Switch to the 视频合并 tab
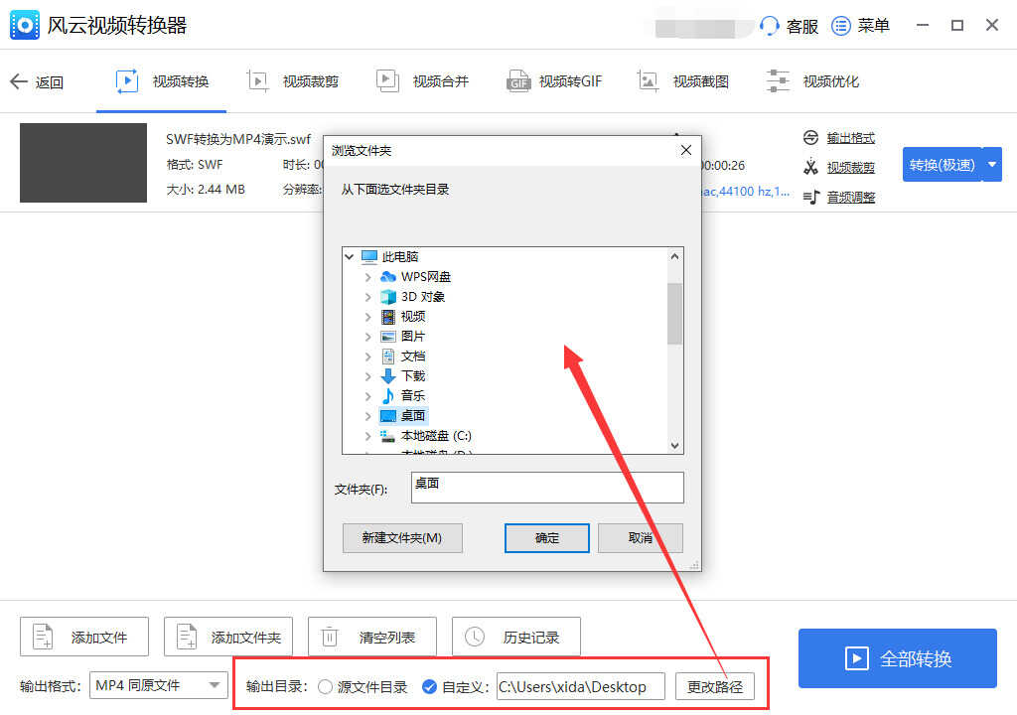 422,81
